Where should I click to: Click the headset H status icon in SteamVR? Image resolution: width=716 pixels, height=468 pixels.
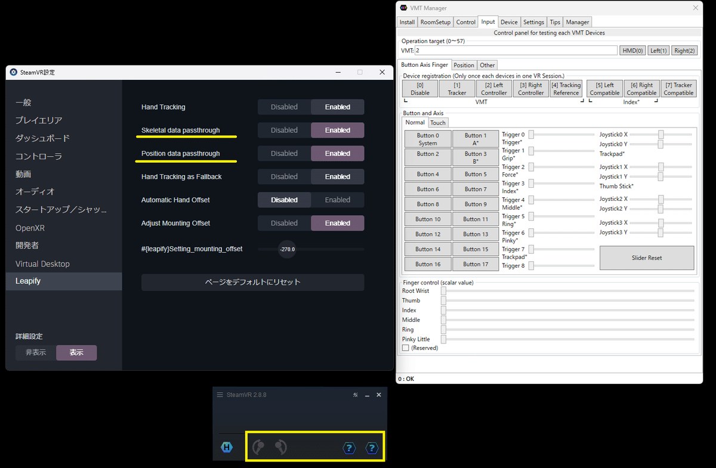coord(227,447)
